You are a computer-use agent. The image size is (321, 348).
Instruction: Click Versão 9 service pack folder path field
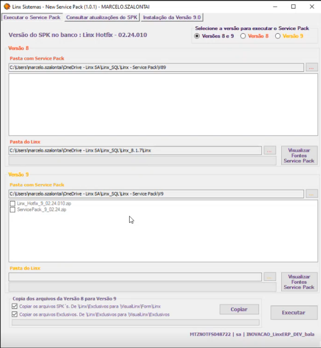tap(156, 194)
